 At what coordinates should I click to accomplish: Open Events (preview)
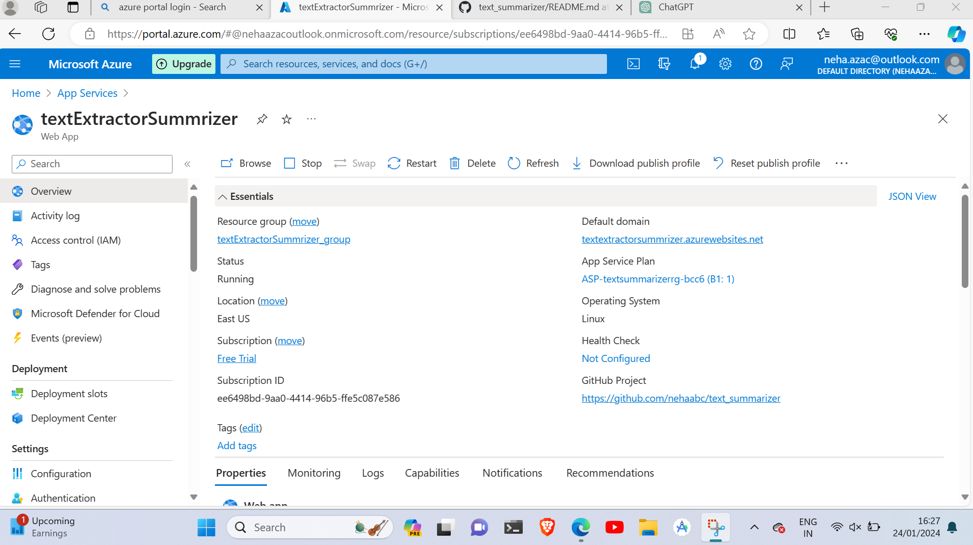[x=94, y=338]
